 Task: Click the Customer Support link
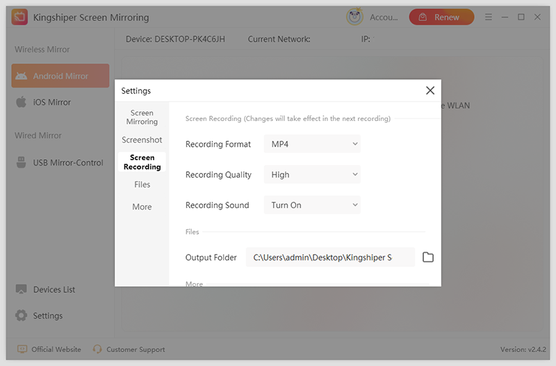click(129, 349)
